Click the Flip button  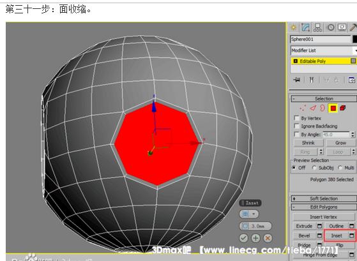coord(340,245)
